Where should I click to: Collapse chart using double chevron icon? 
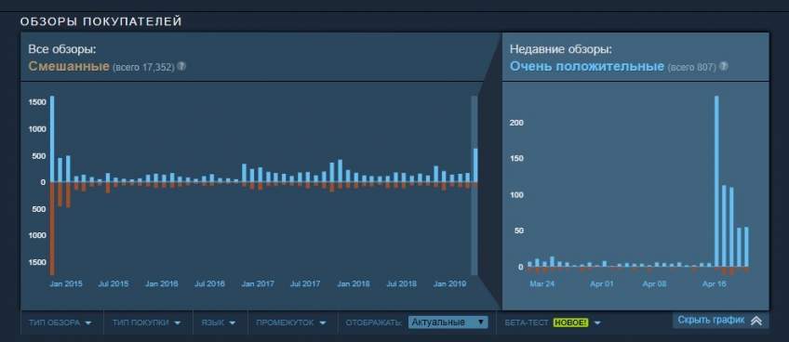click(x=756, y=321)
